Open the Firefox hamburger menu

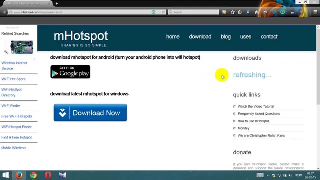pos(315,12)
